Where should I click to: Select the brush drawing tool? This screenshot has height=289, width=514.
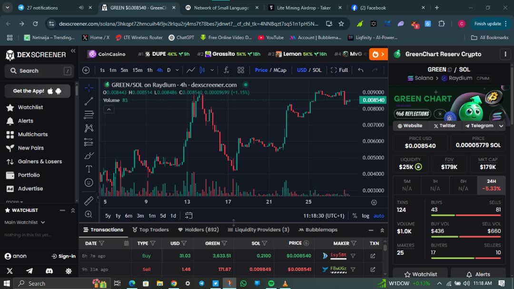tap(89, 156)
